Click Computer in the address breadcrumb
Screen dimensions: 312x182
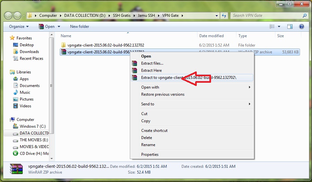pyautogui.click(x=48, y=16)
